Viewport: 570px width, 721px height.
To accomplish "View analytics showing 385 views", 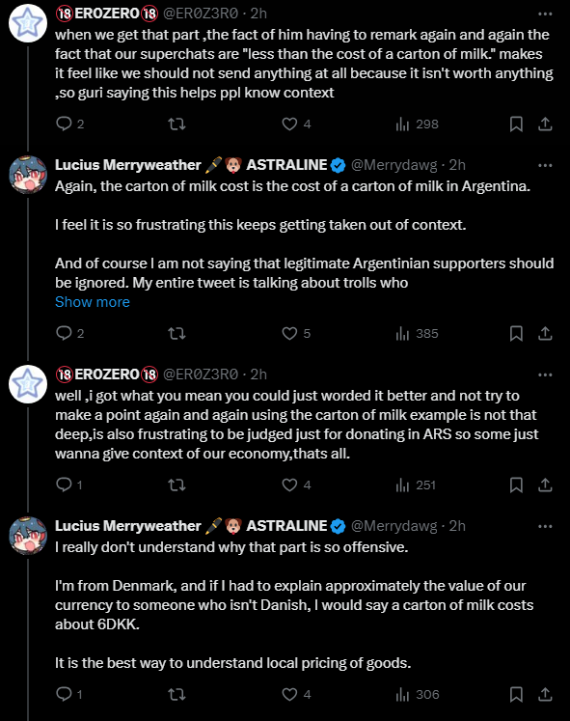I will (417, 333).
